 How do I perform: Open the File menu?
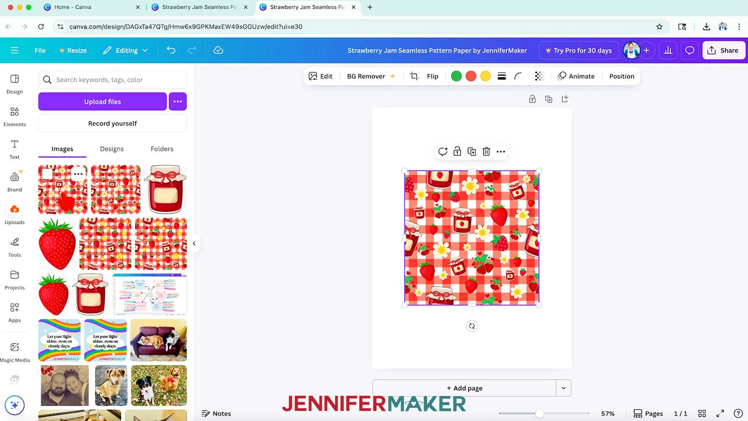(x=40, y=50)
